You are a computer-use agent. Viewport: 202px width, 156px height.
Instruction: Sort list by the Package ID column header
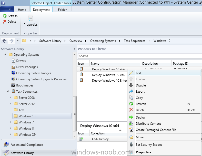[x=187, y=64]
